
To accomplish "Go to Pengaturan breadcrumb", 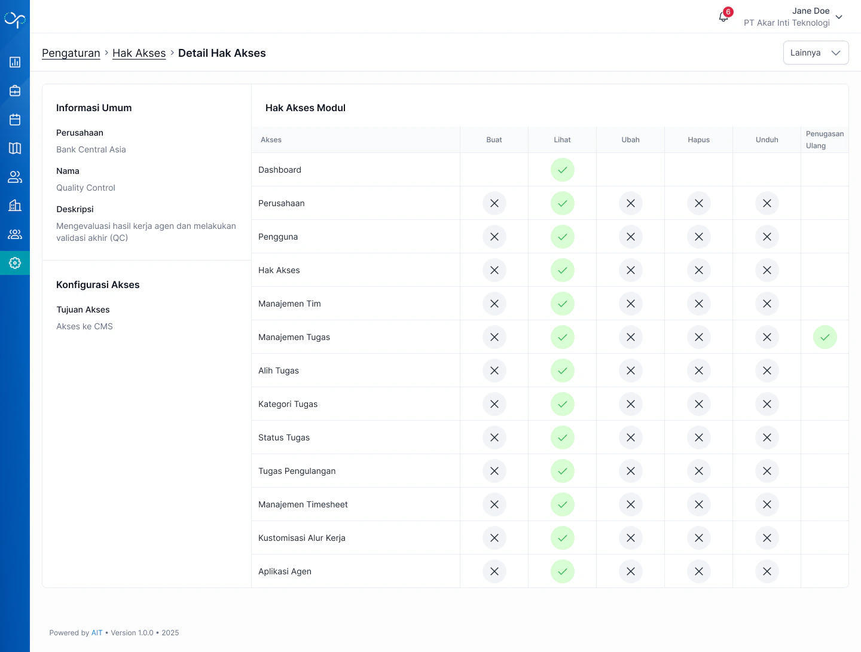I will coord(71,53).
